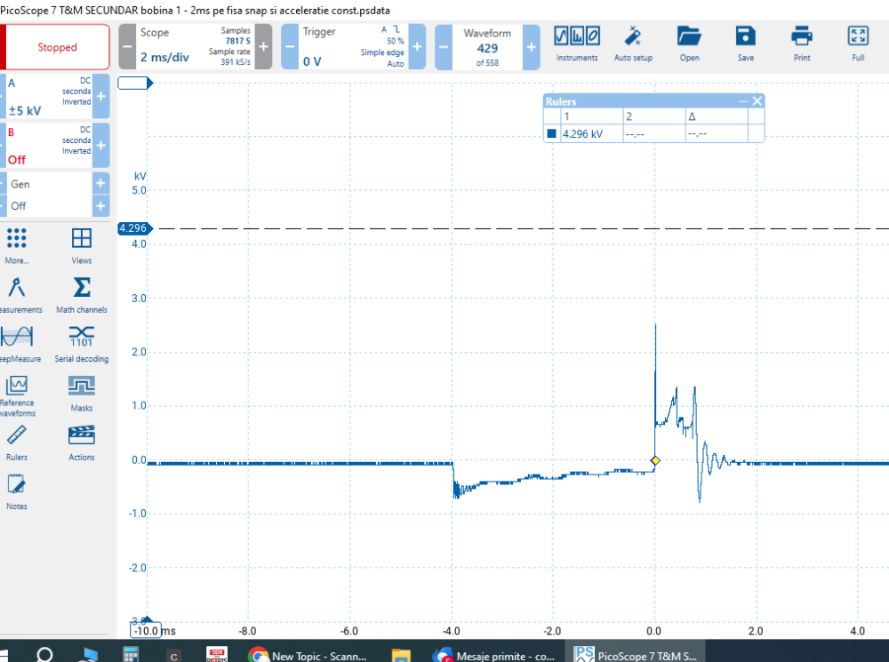Open Serial decoding panel
The width and height of the screenshot is (889, 662).
[x=81, y=344]
